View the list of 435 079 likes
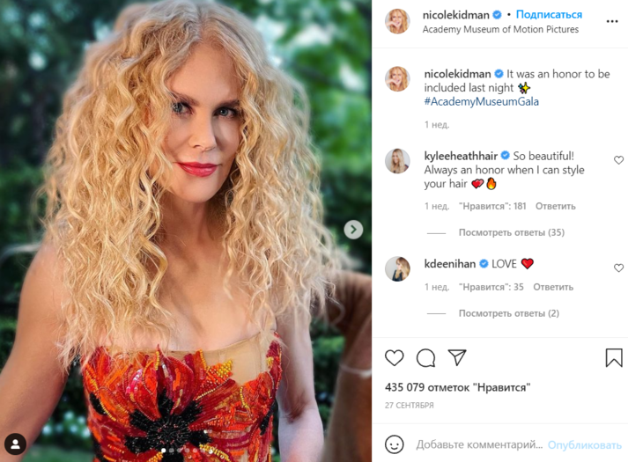 tap(458, 387)
